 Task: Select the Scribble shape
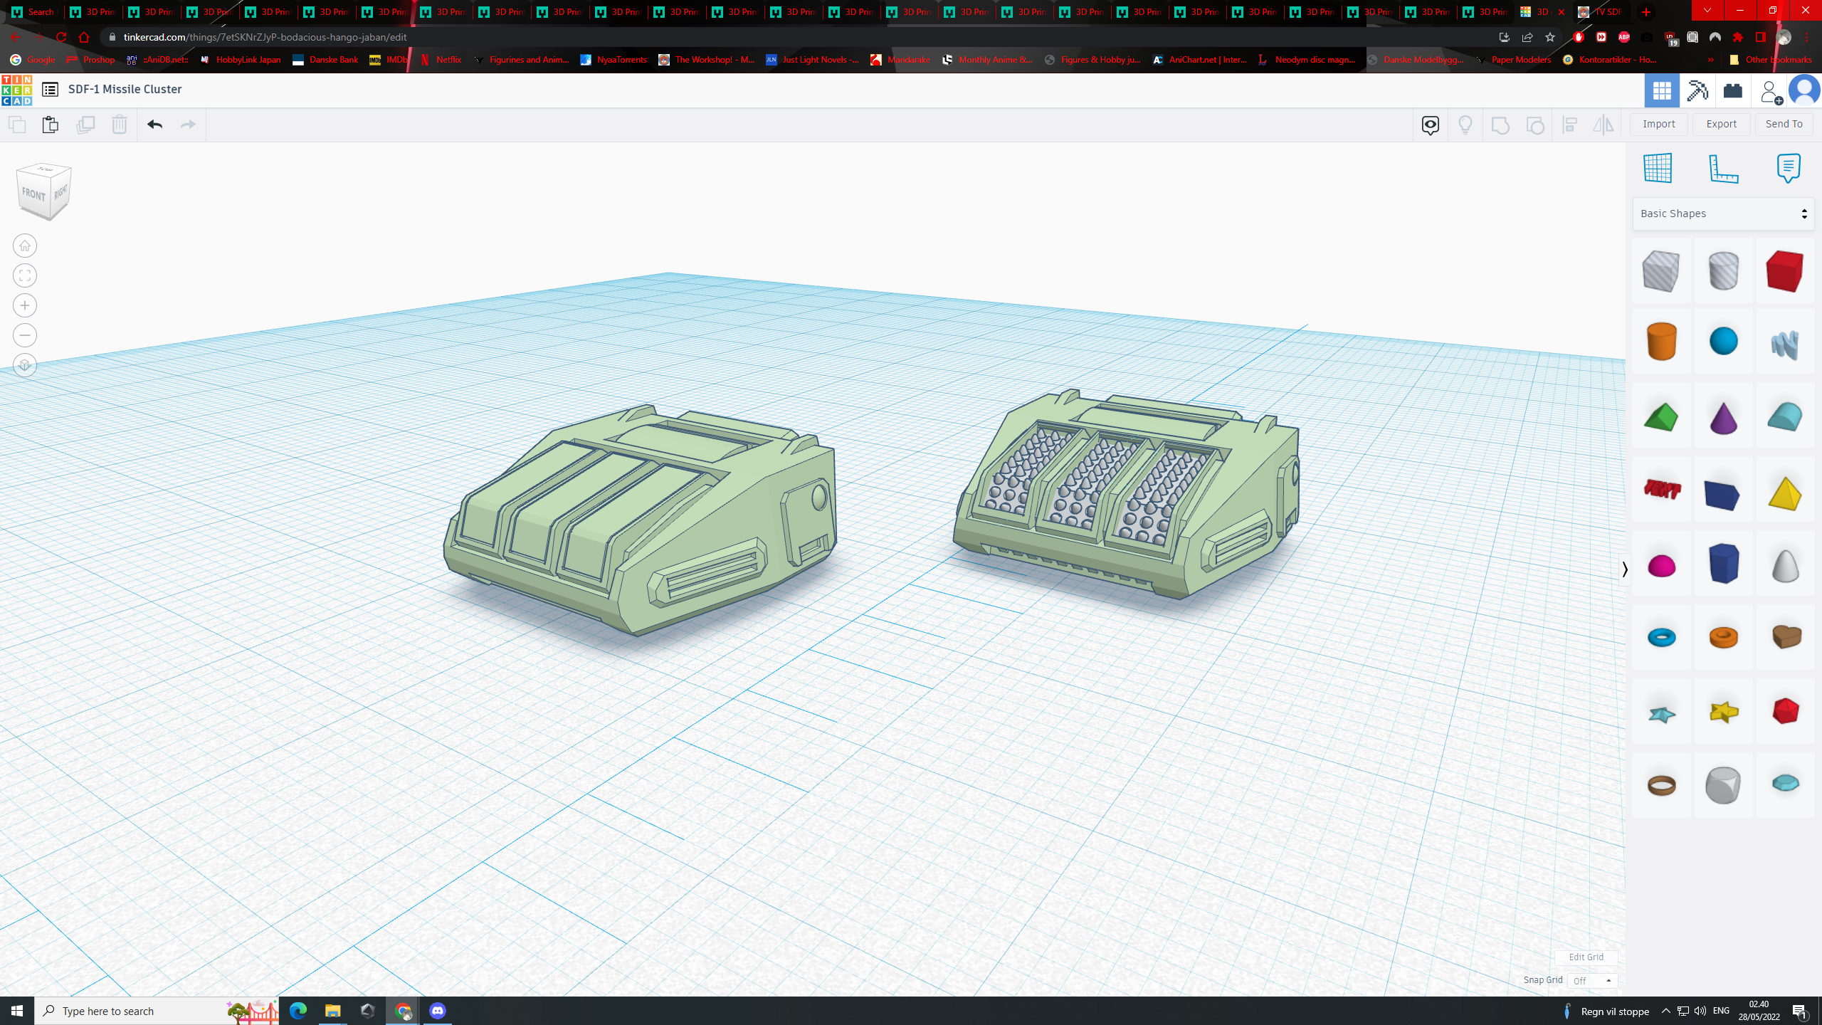1785,345
